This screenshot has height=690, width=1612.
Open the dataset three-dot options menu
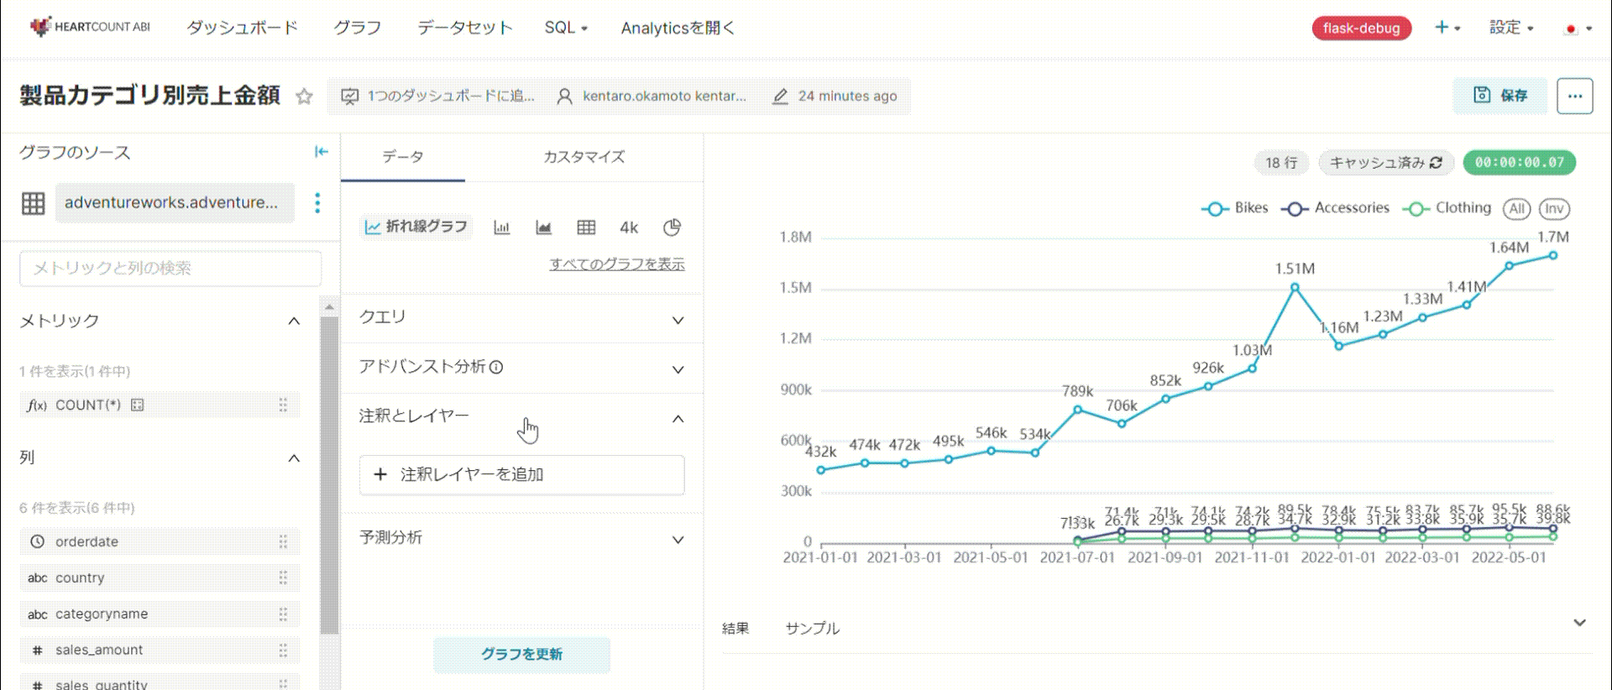click(317, 202)
